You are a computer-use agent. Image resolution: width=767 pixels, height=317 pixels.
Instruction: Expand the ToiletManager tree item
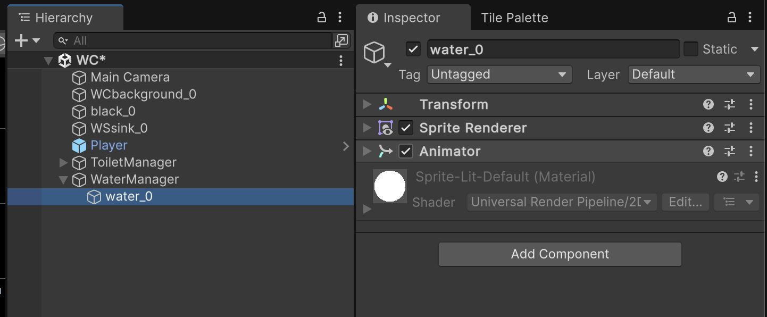pyautogui.click(x=63, y=162)
